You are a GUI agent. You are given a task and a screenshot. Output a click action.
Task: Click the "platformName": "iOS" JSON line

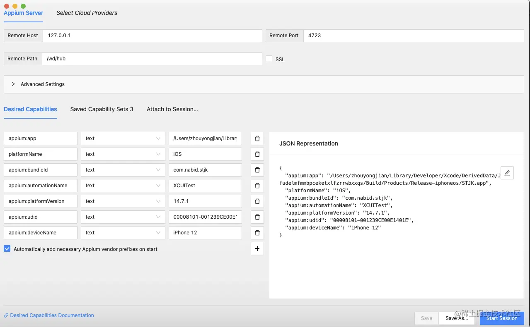(318, 191)
